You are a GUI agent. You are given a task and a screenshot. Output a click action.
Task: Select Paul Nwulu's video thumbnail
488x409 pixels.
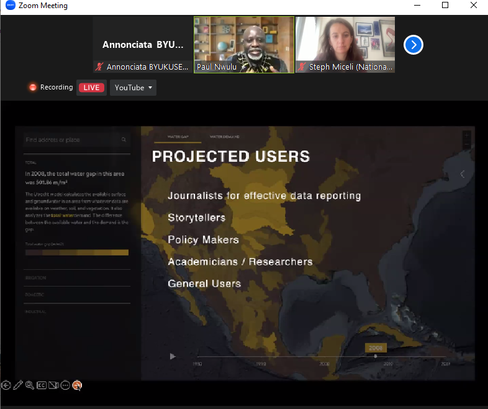coord(244,45)
